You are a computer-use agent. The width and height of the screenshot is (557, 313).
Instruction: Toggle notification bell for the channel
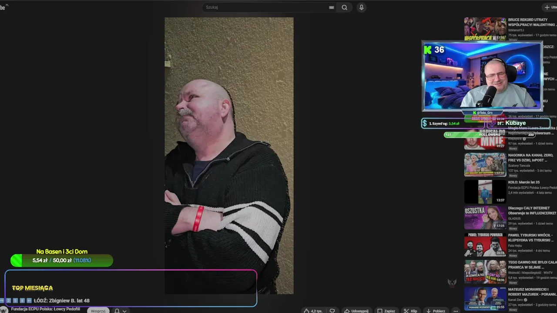(x=117, y=311)
